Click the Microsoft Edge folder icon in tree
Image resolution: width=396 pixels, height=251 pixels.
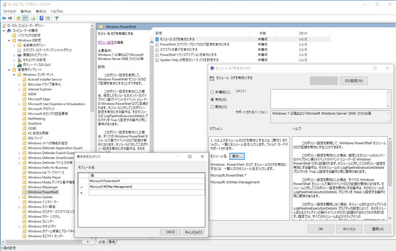[x=24, y=99]
